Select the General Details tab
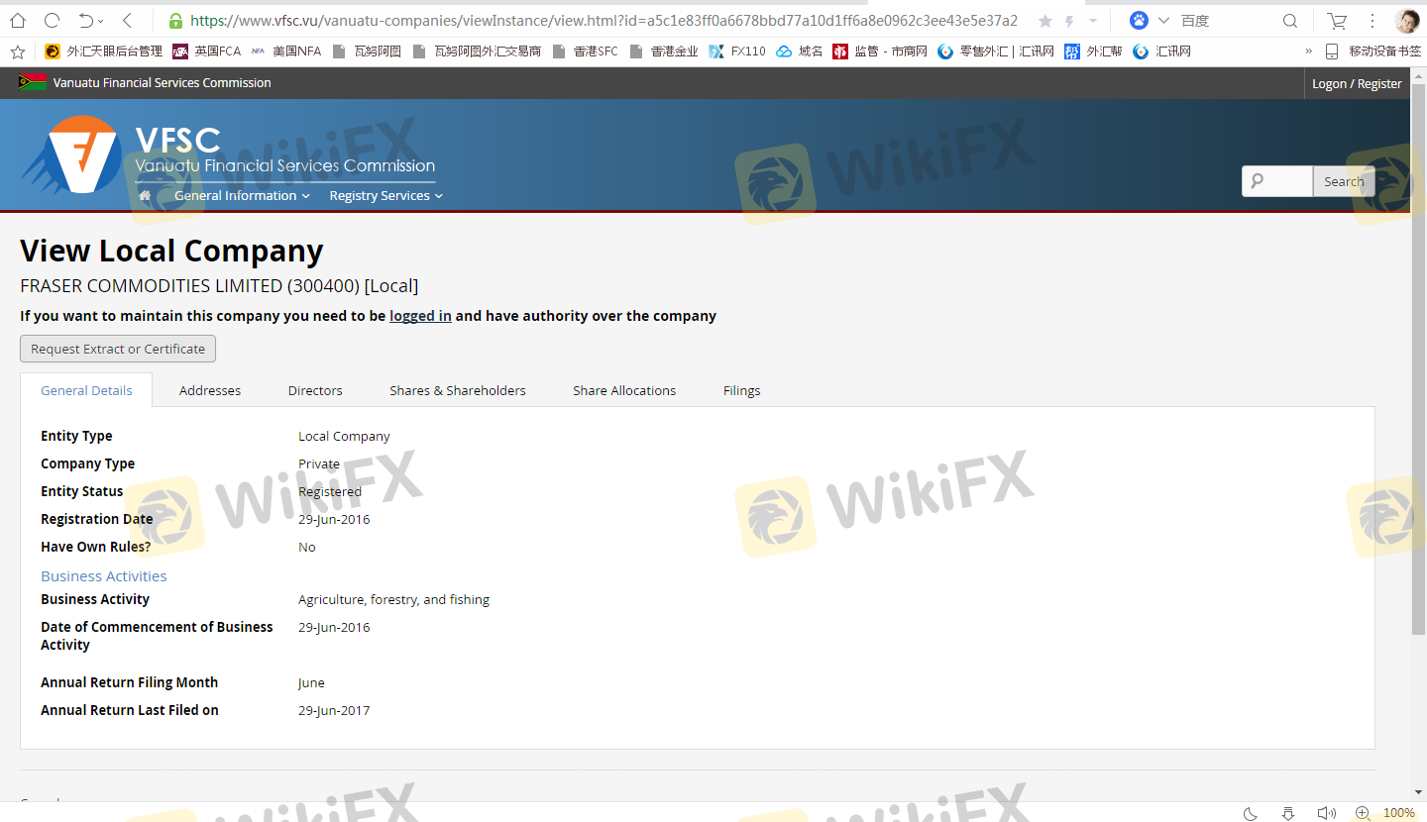Viewport: 1427px width, 822px height. pos(86,390)
